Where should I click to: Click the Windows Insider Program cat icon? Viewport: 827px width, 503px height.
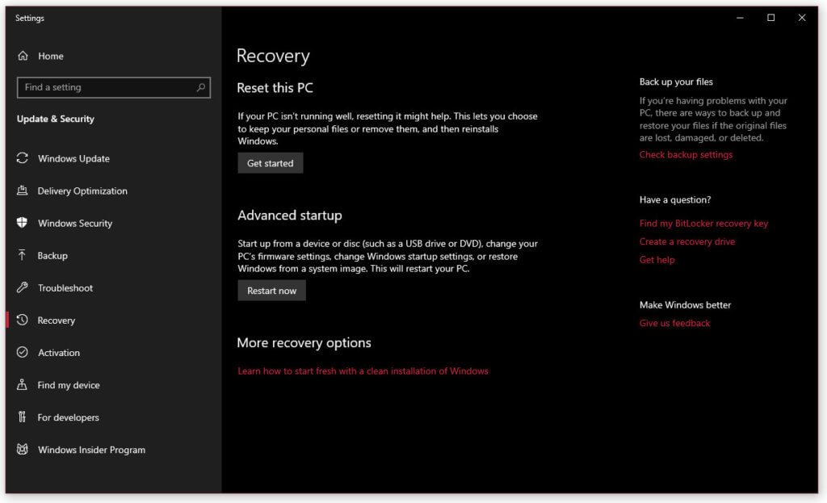[x=22, y=449]
